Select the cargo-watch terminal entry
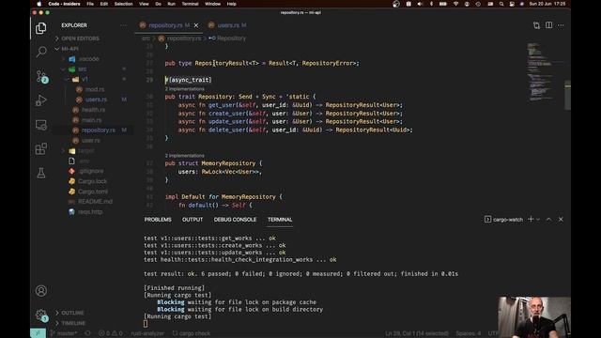This screenshot has width=601, height=338. pyautogui.click(x=503, y=220)
